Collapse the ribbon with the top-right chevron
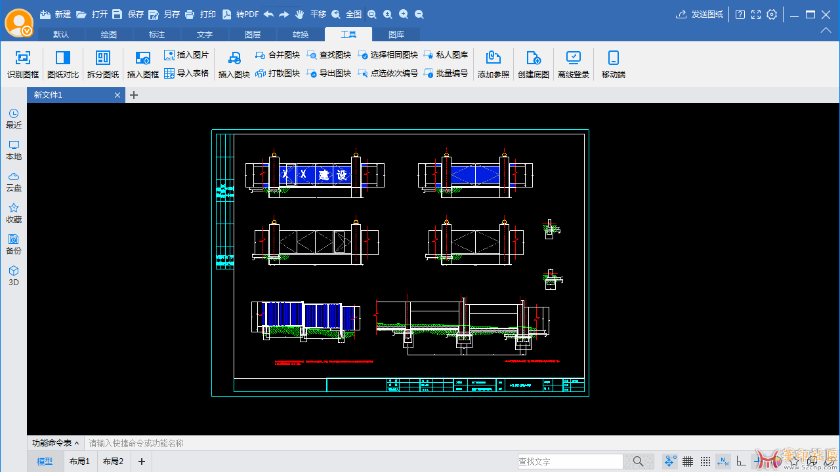 [826, 30]
